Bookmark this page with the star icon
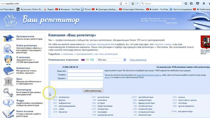Screen dimensions: 210x118 (186, 4)
